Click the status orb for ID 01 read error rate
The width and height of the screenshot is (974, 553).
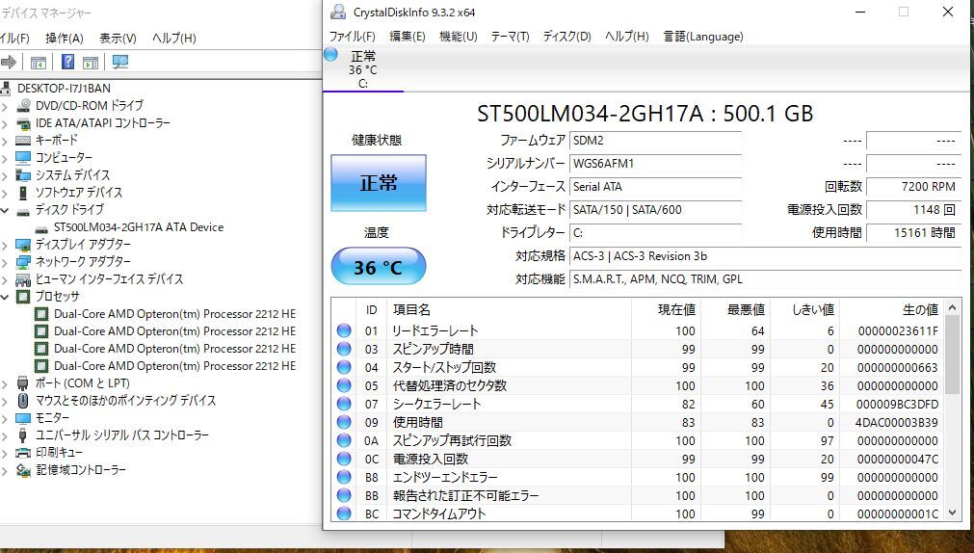pyautogui.click(x=344, y=330)
